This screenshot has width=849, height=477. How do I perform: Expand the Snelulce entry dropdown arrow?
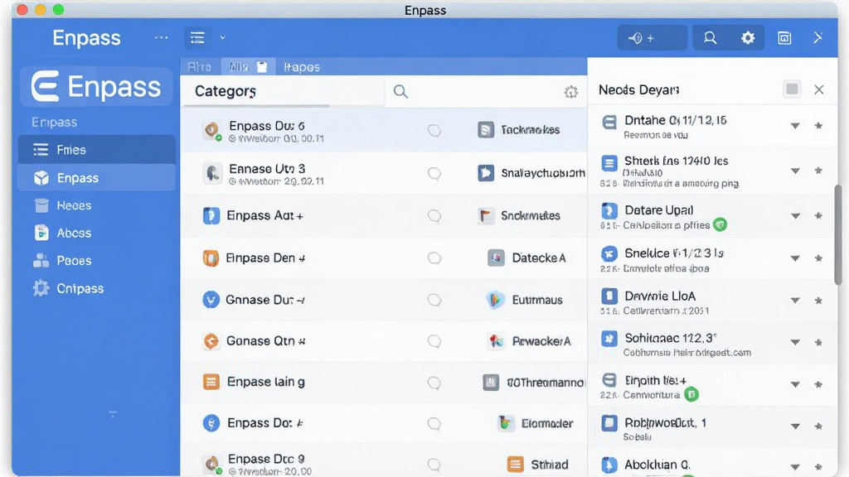(795, 258)
